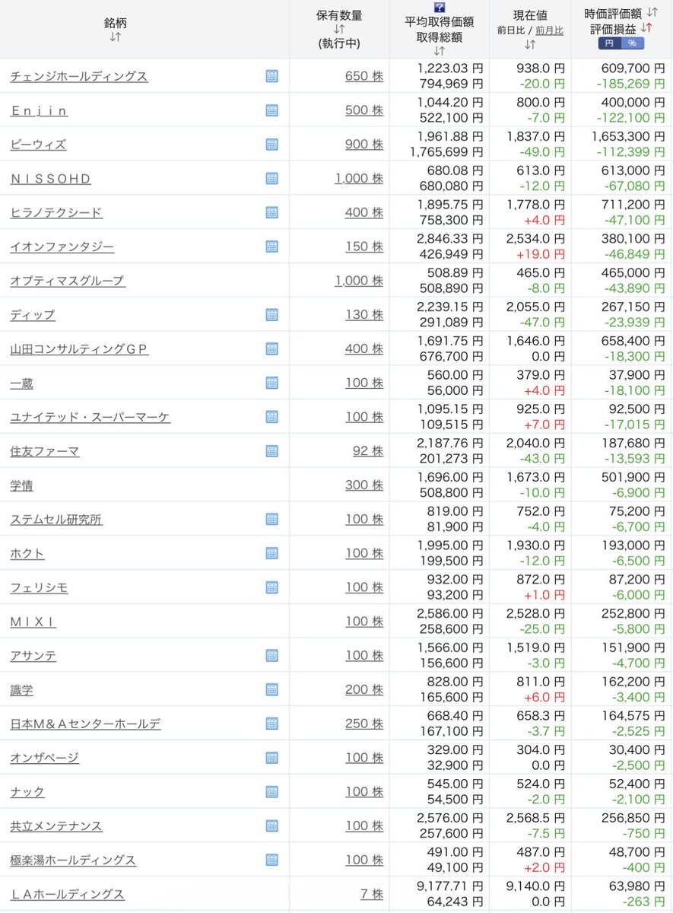Click the calendar icon in the ナック row
This screenshot has width=673, height=913.
[x=271, y=792]
